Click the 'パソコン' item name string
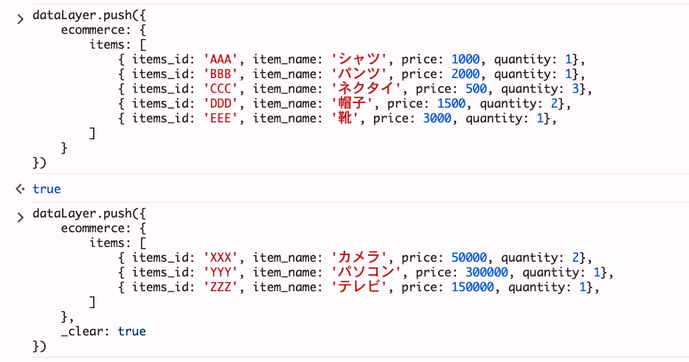The image size is (689, 362). [367, 272]
